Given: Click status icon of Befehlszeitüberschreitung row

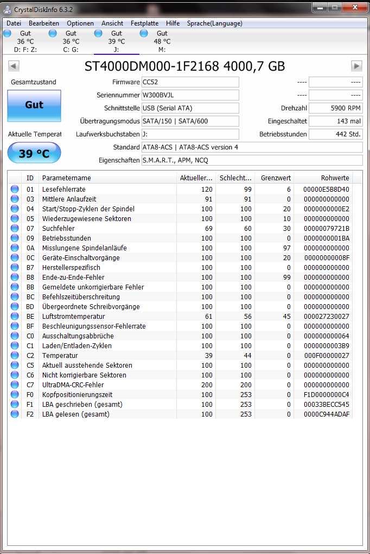Looking at the screenshot, I should pyautogui.click(x=15, y=297).
